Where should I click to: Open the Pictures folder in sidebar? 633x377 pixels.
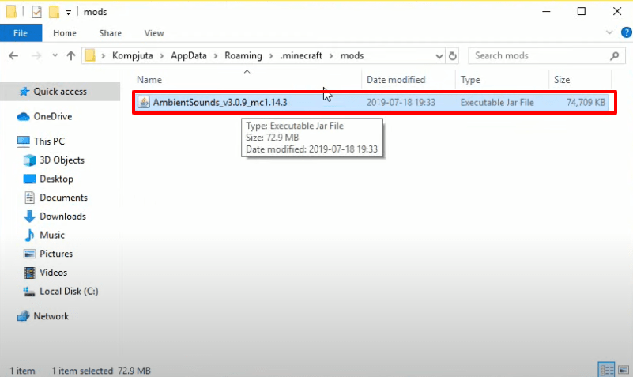pos(56,254)
